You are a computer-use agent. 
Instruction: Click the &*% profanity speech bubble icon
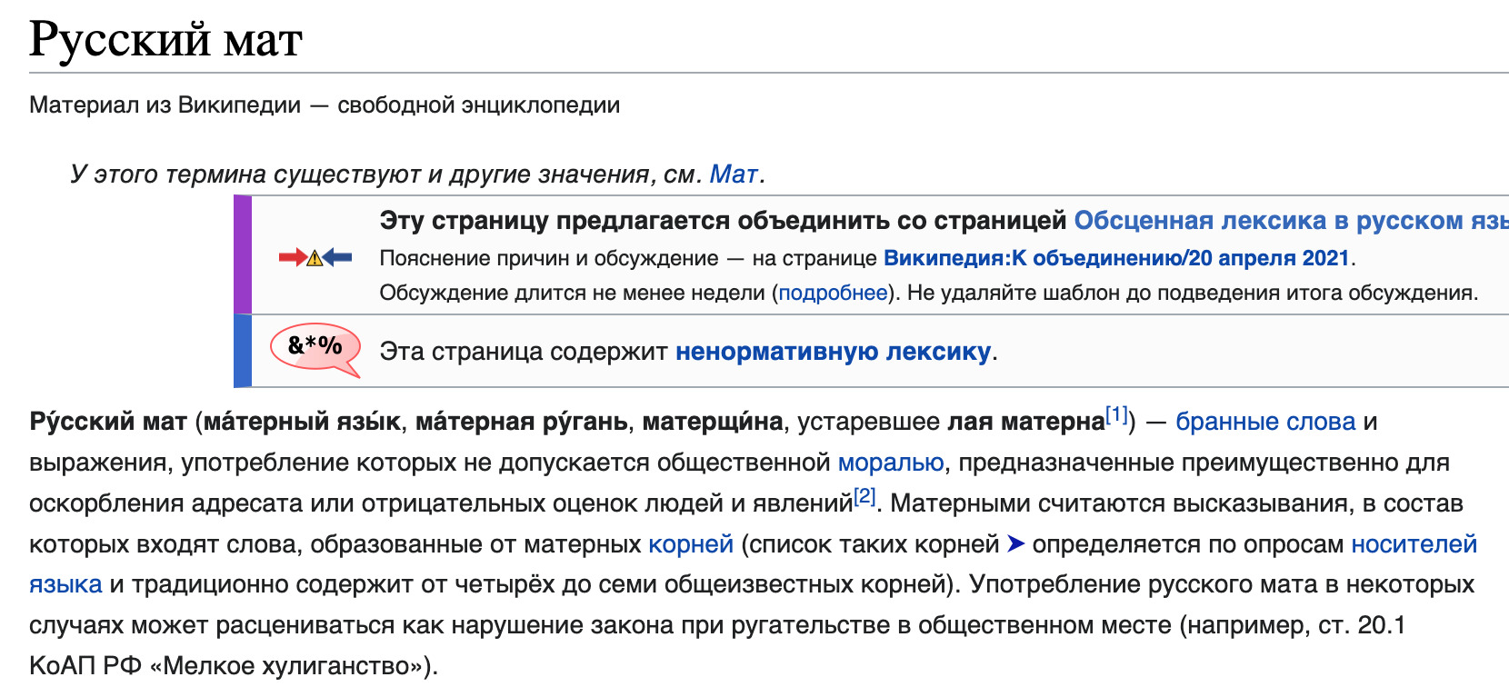[315, 347]
